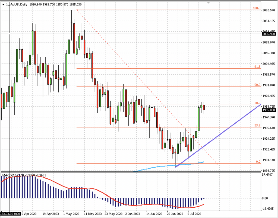
Task: Click the 61.8 Fibonacci level label
Action: pyautogui.click(x=257, y=67)
